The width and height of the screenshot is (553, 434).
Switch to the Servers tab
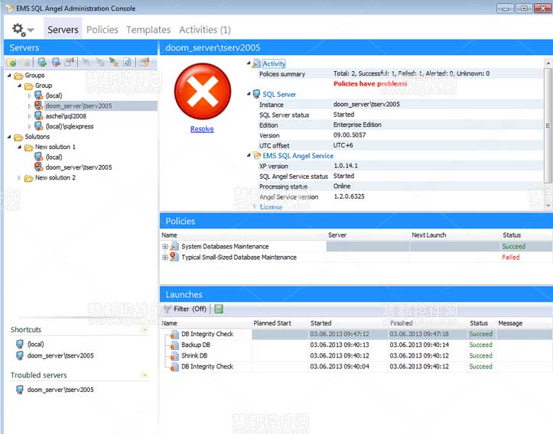tap(63, 30)
